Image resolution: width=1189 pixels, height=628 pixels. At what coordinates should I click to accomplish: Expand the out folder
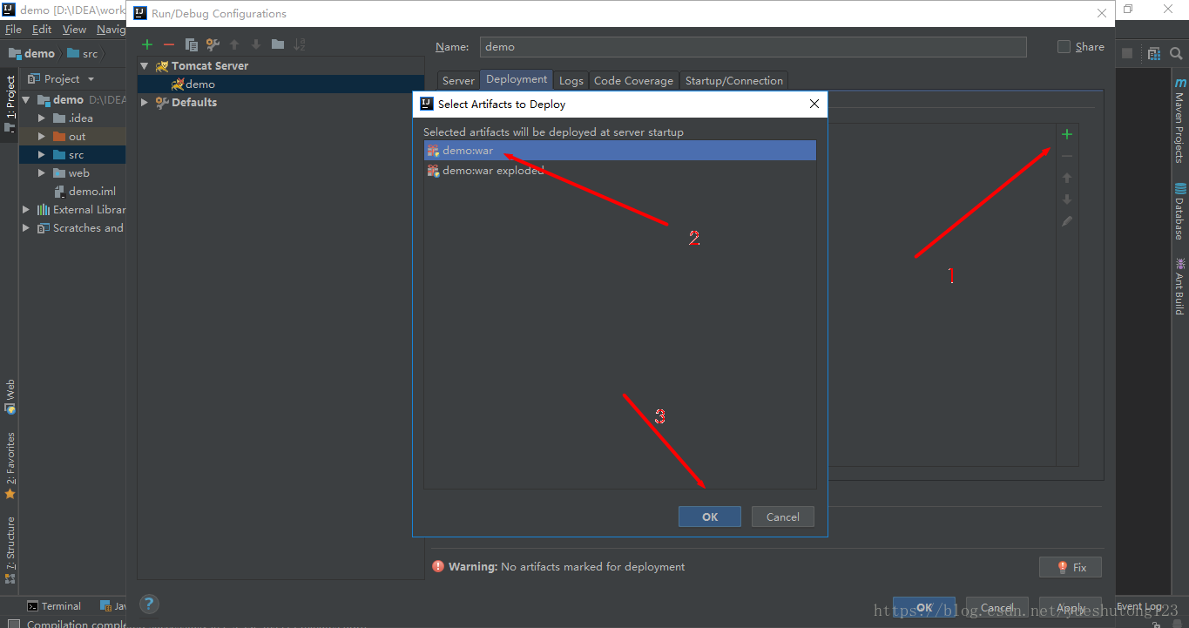point(41,137)
